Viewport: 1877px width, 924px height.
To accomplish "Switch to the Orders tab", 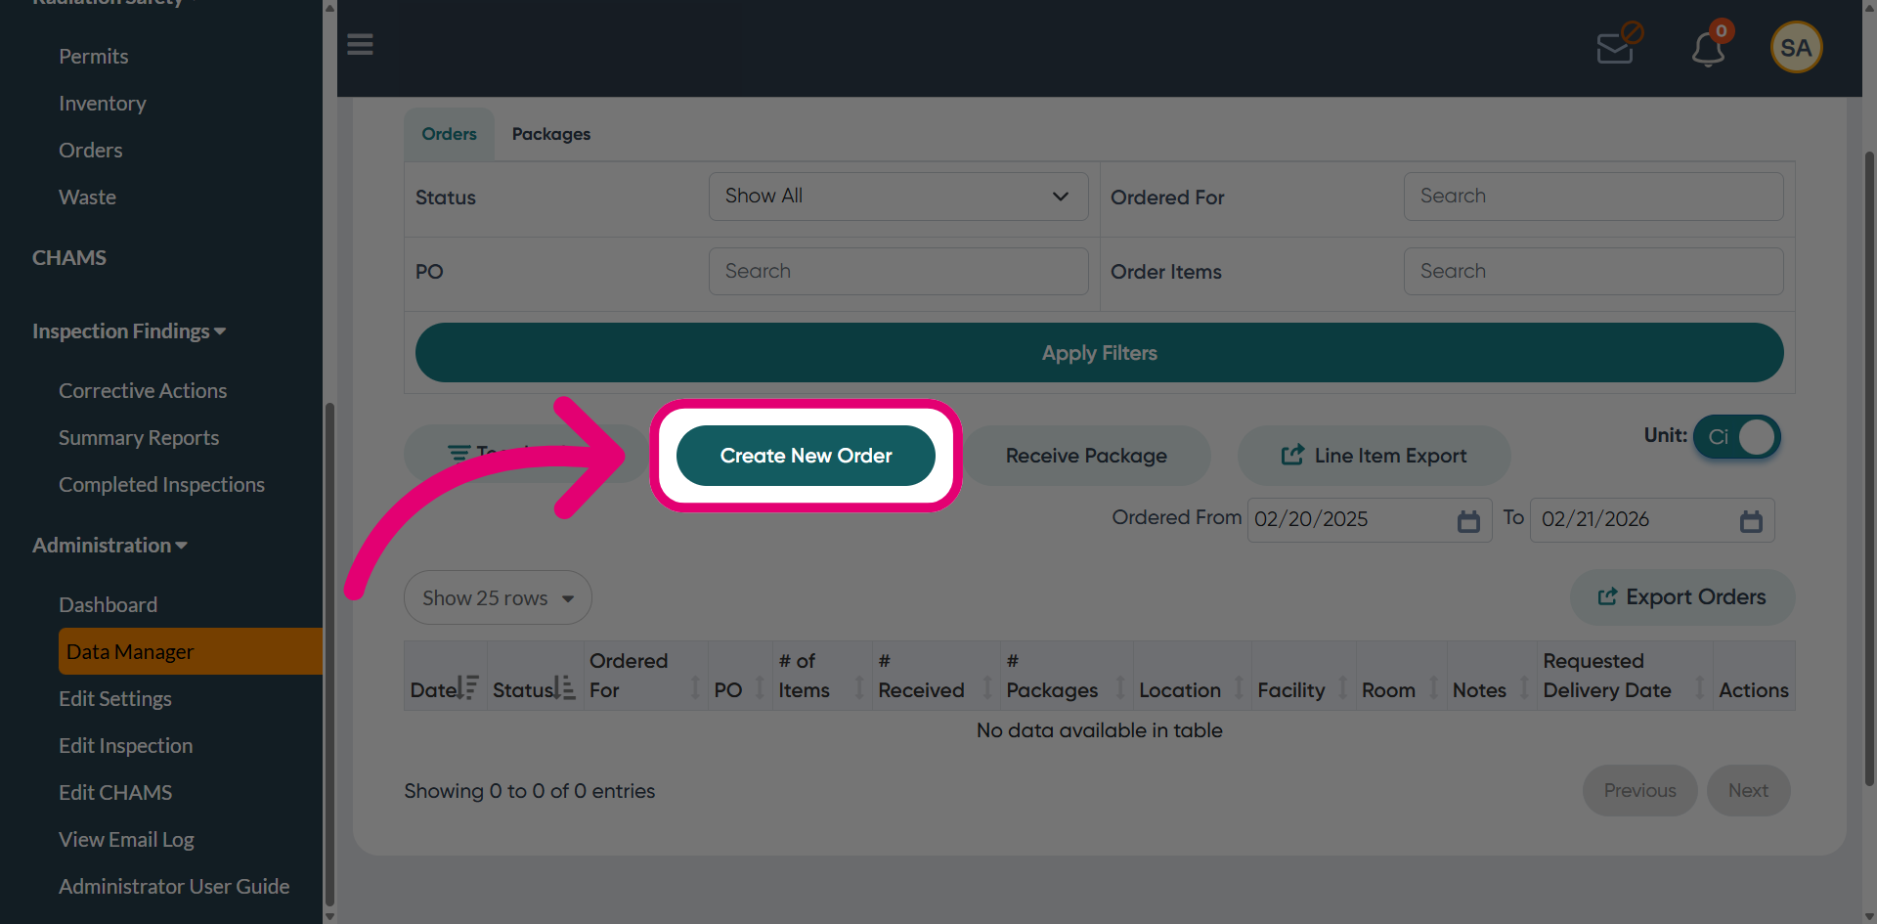I will (450, 134).
